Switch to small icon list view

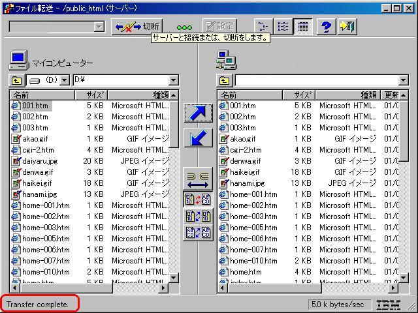coord(263,27)
